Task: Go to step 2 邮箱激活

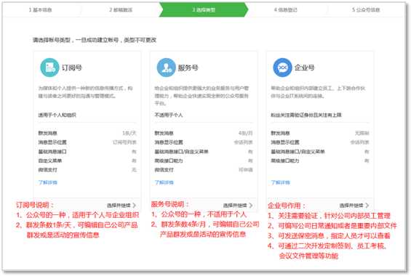Action: 121,10
